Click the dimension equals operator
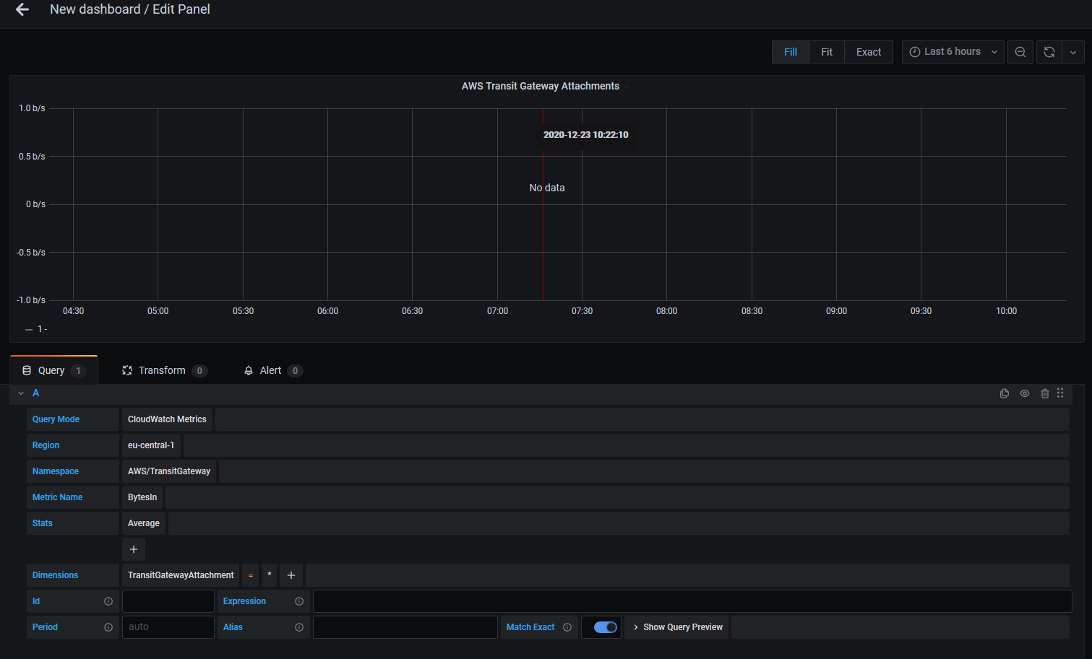 coord(251,575)
